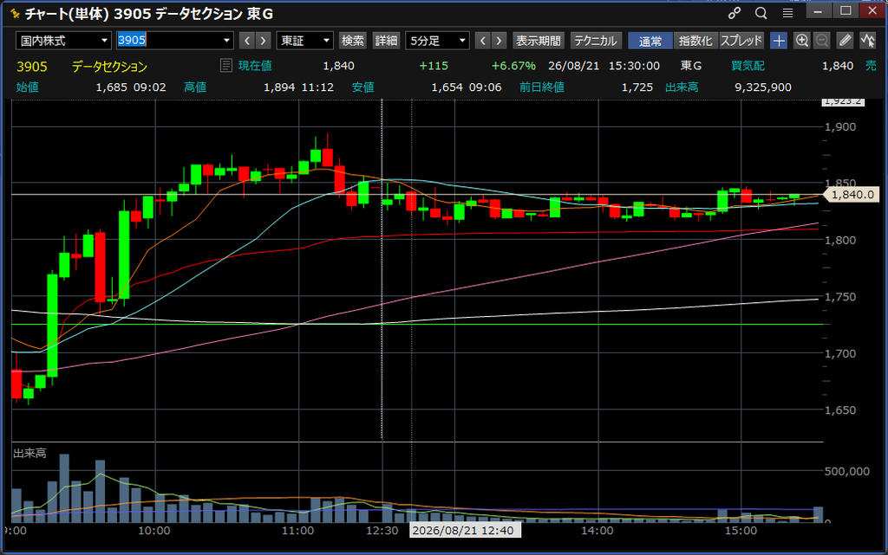Click the 検索 button
888x555 pixels.
(352, 41)
